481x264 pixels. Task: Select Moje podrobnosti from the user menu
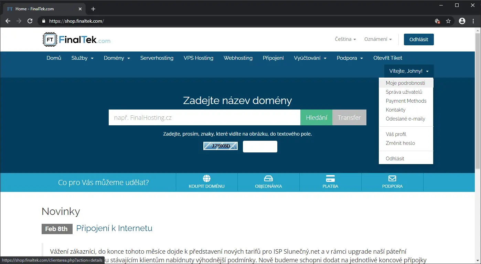pos(405,83)
